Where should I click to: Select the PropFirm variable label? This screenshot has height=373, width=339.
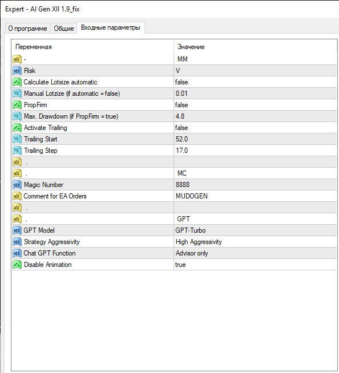[35, 105]
